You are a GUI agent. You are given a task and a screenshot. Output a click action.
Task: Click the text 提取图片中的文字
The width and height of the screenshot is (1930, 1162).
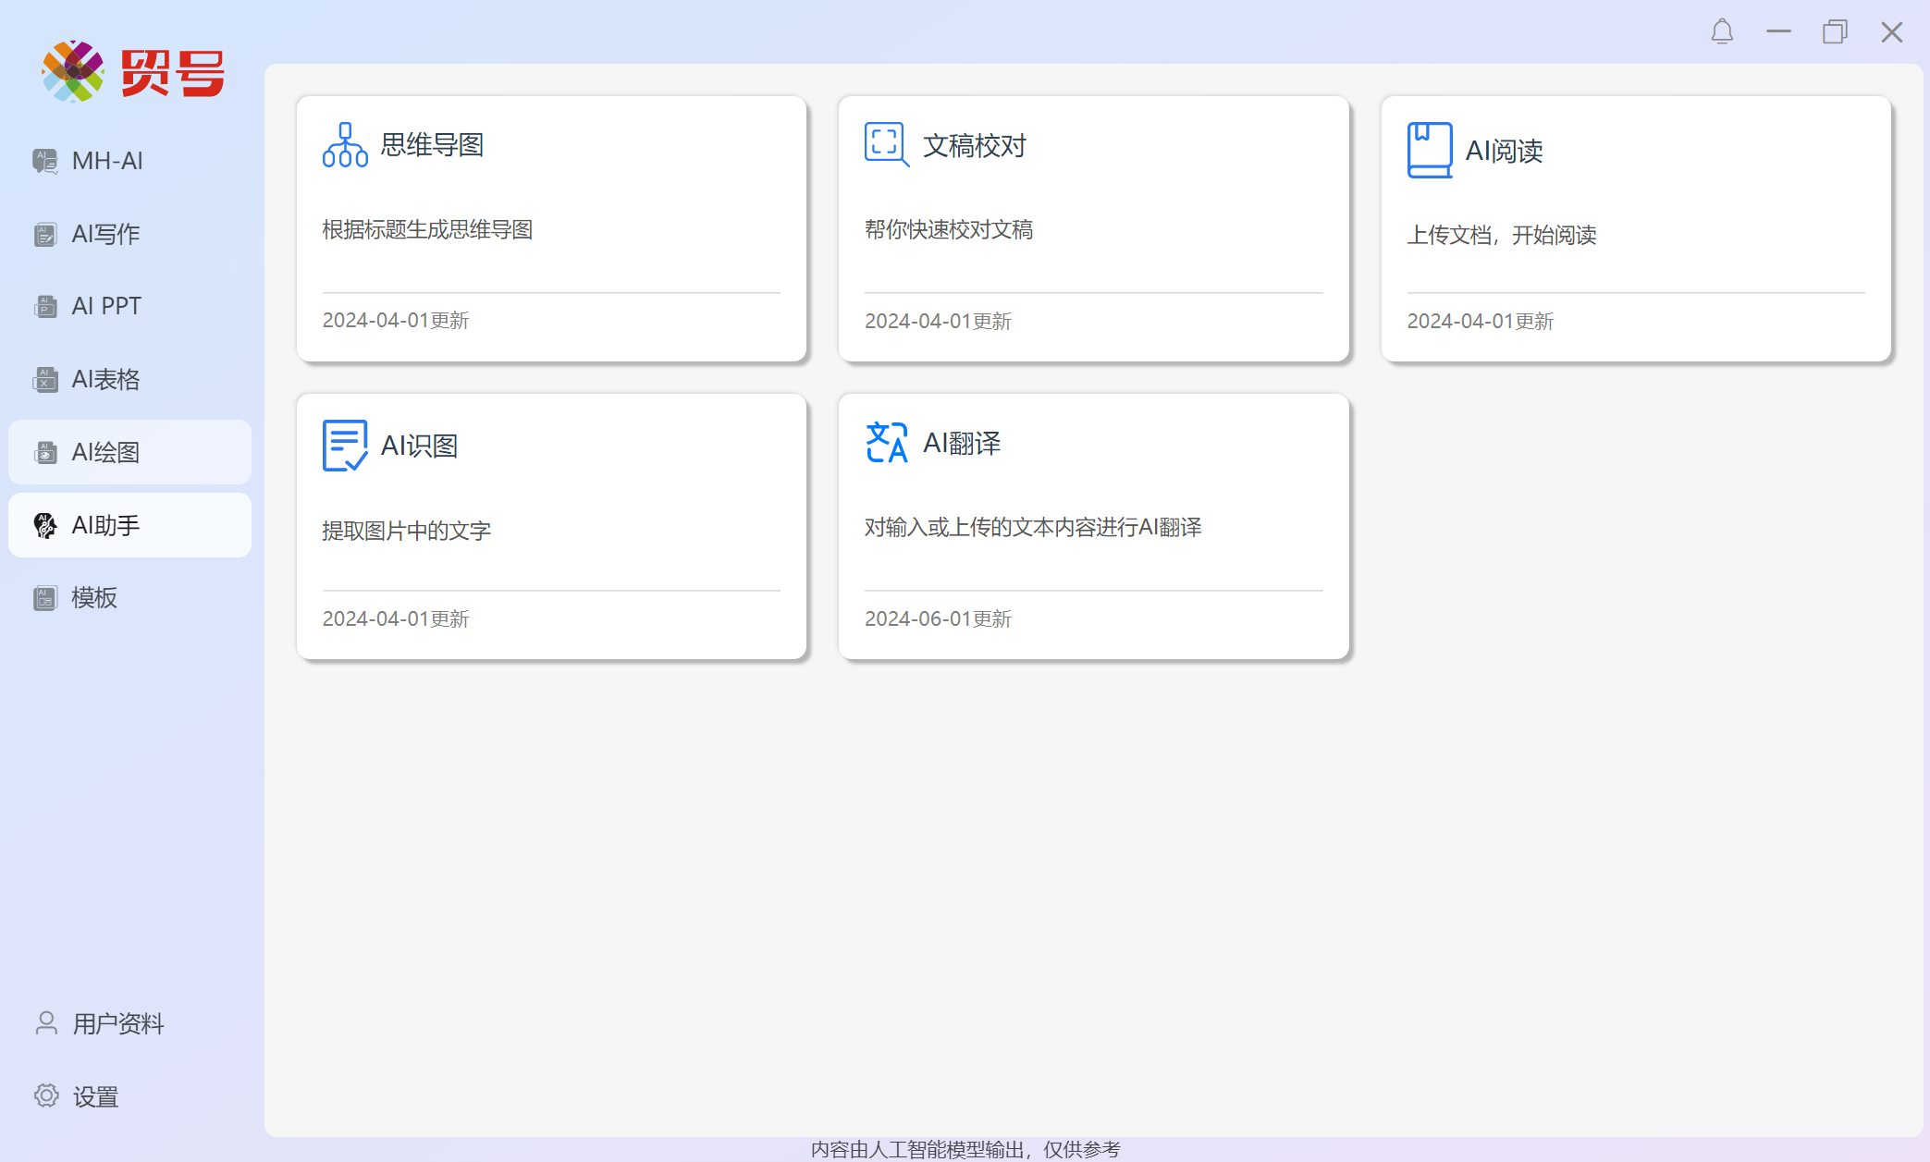[x=406, y=532]
